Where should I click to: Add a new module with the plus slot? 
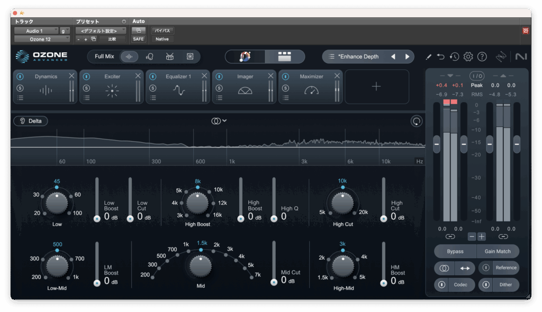click(376, 87)
